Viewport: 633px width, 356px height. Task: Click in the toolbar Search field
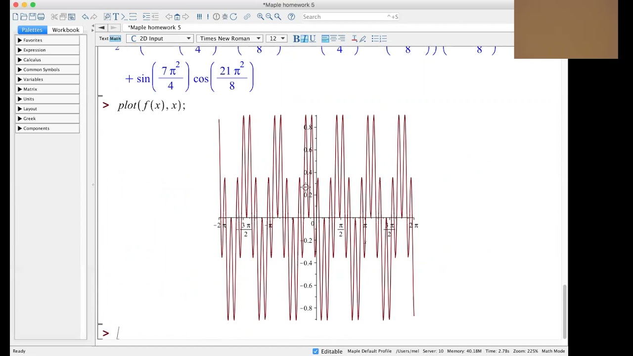point(350,17)
